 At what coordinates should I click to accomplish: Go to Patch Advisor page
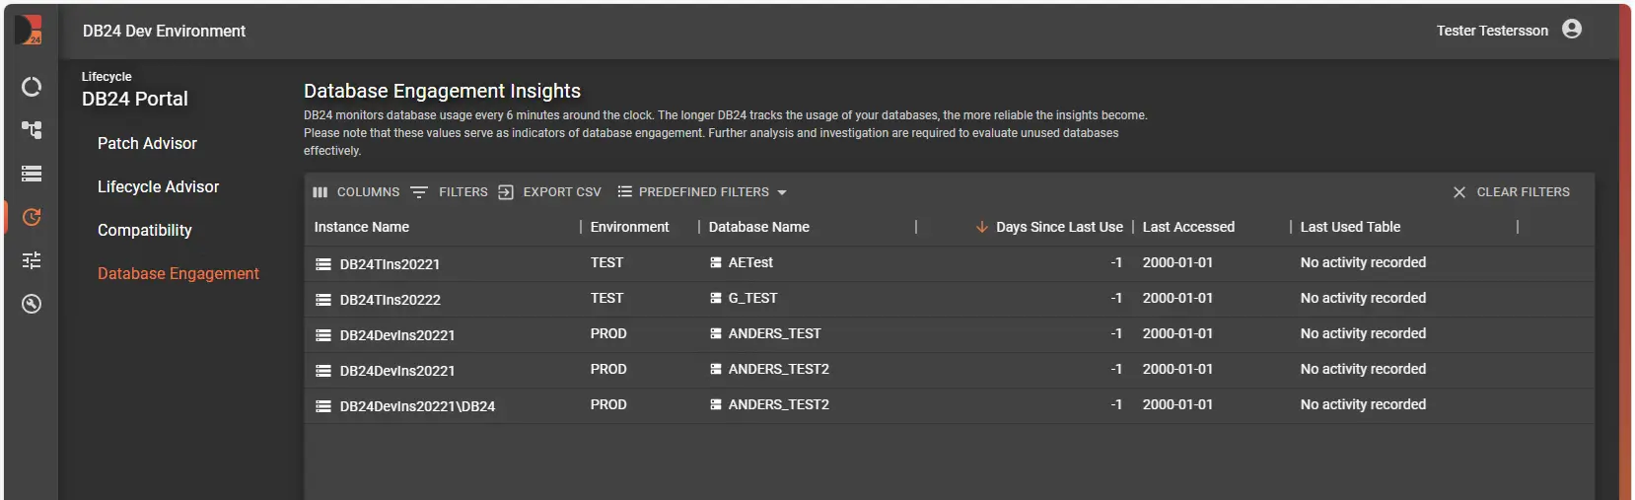pos(147,143)
